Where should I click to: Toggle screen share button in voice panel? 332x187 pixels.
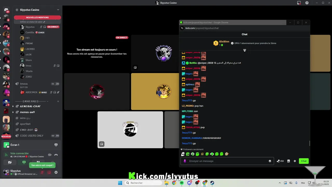coord(24,162)
